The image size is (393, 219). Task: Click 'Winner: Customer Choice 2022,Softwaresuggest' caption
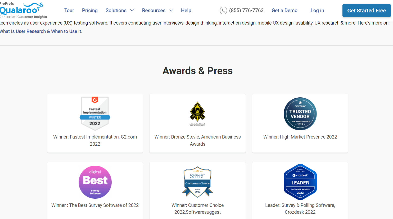[x=197, y=209]
